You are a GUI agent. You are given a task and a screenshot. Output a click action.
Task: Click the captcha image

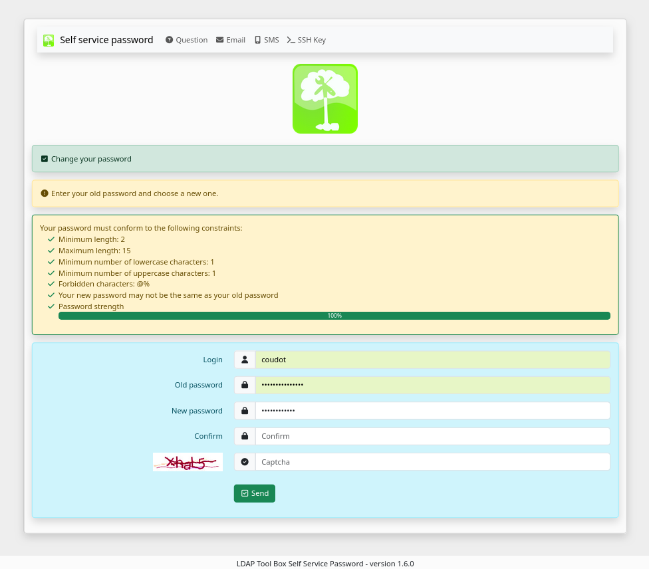point(188,462)
